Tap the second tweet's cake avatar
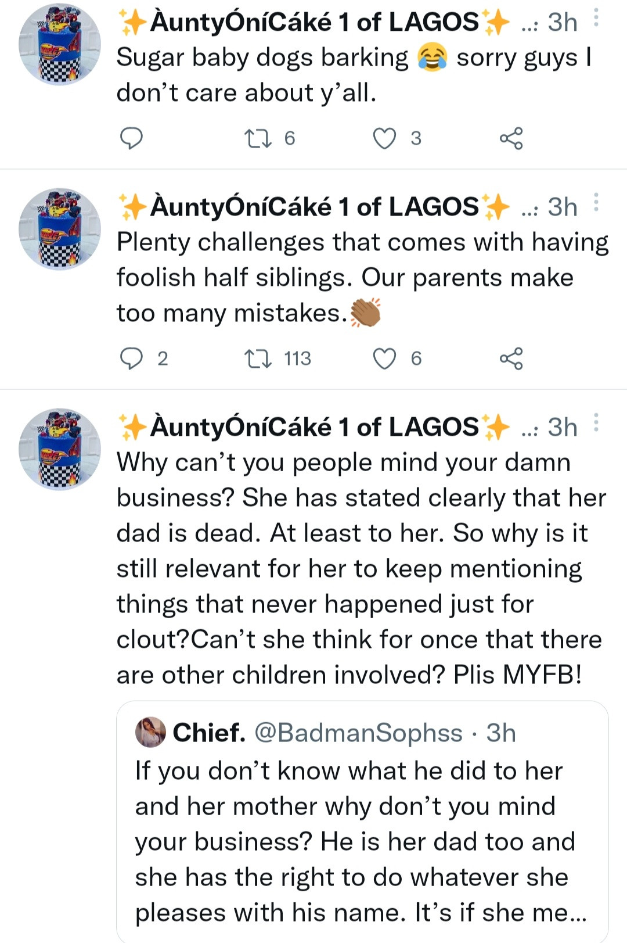The width and height of the screenshot is (627, 943). click(x=60, y=229)
